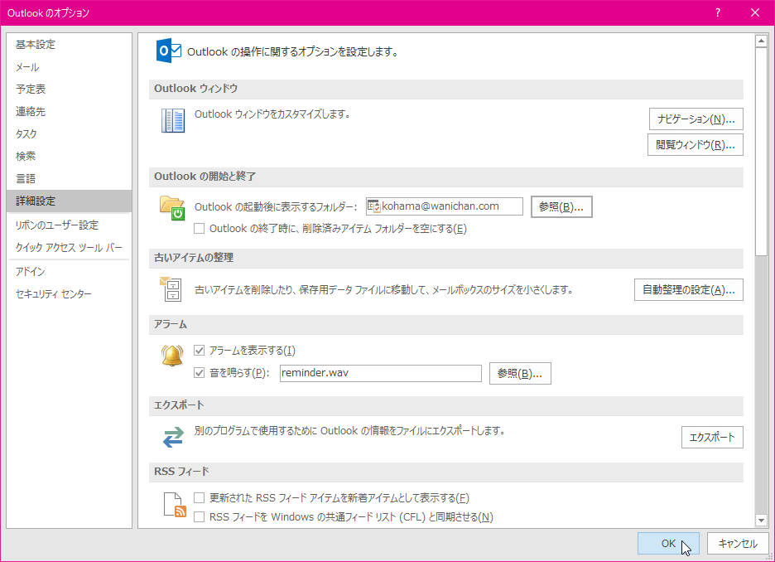Click the キャンセル button
The image size is (775, 562).
click(x=738, y=543)
